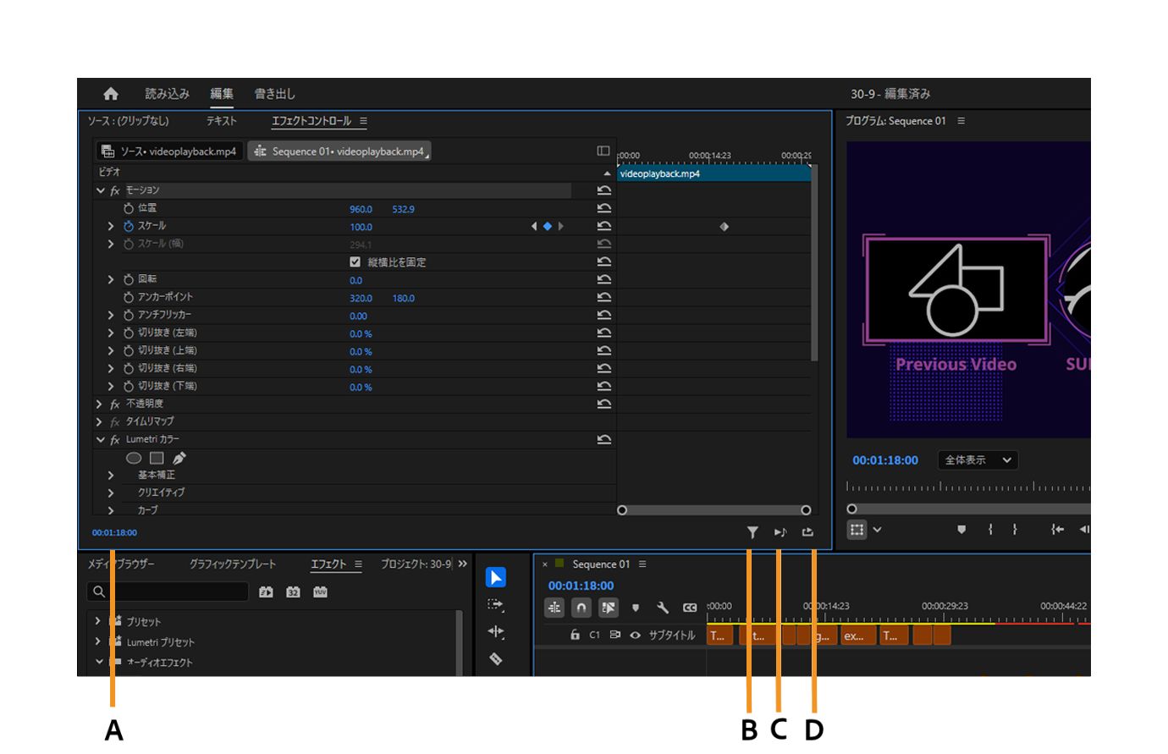Select the Razor tool
Screen dimensions: 1168x754
[x=496, y=658]
